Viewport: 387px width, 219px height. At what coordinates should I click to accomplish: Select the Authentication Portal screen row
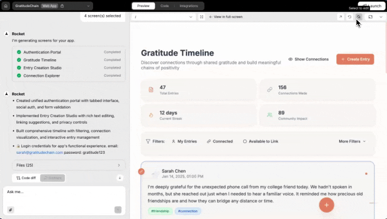point(68,52)
